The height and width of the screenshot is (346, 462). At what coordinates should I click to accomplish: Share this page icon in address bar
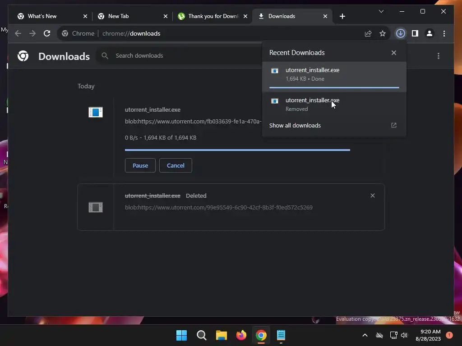368,33
